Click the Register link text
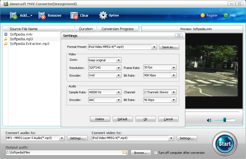This screenshot has height=159, width=246. [x=212, y=15]
